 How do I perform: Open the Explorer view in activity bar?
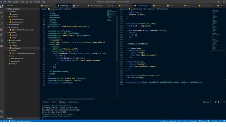tap(2, 6)
